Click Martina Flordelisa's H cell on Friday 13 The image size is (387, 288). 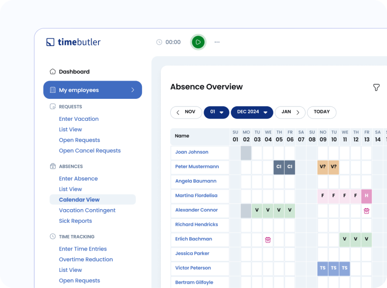point(367,196)
